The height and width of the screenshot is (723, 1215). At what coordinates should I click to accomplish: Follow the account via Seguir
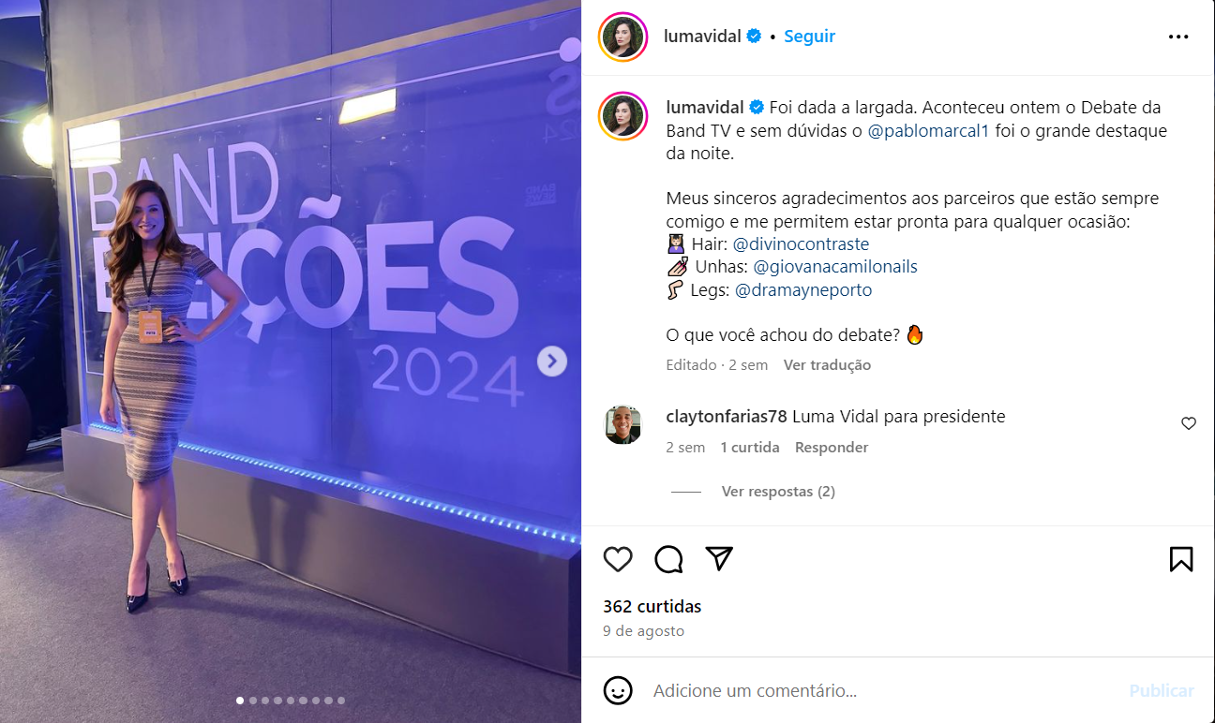(x=809, y=37)
